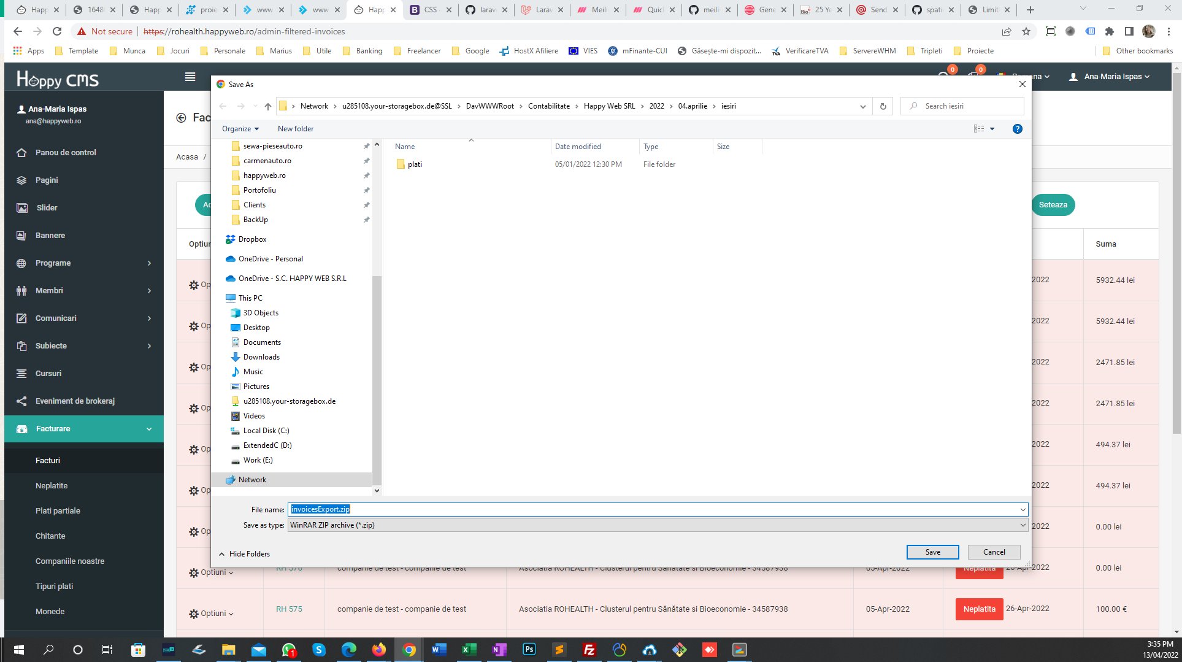The image size is (1182, 662).
Task: Open Companiile noastre under Facturare
Action: (x=70, y=561)
